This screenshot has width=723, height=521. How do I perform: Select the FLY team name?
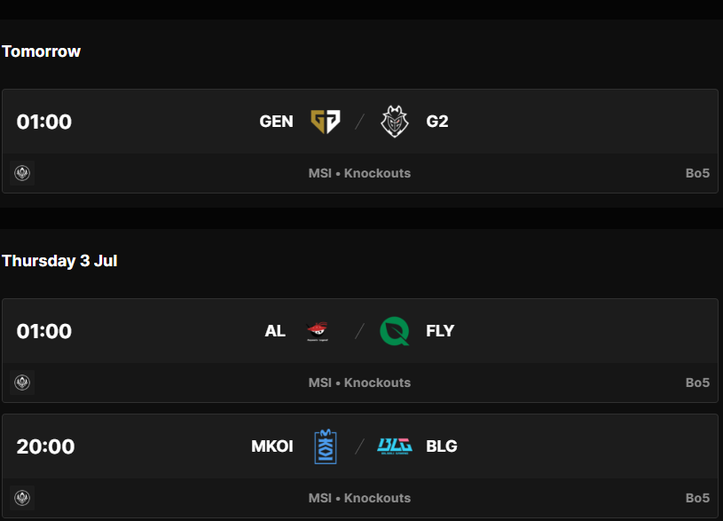point(440,331)
